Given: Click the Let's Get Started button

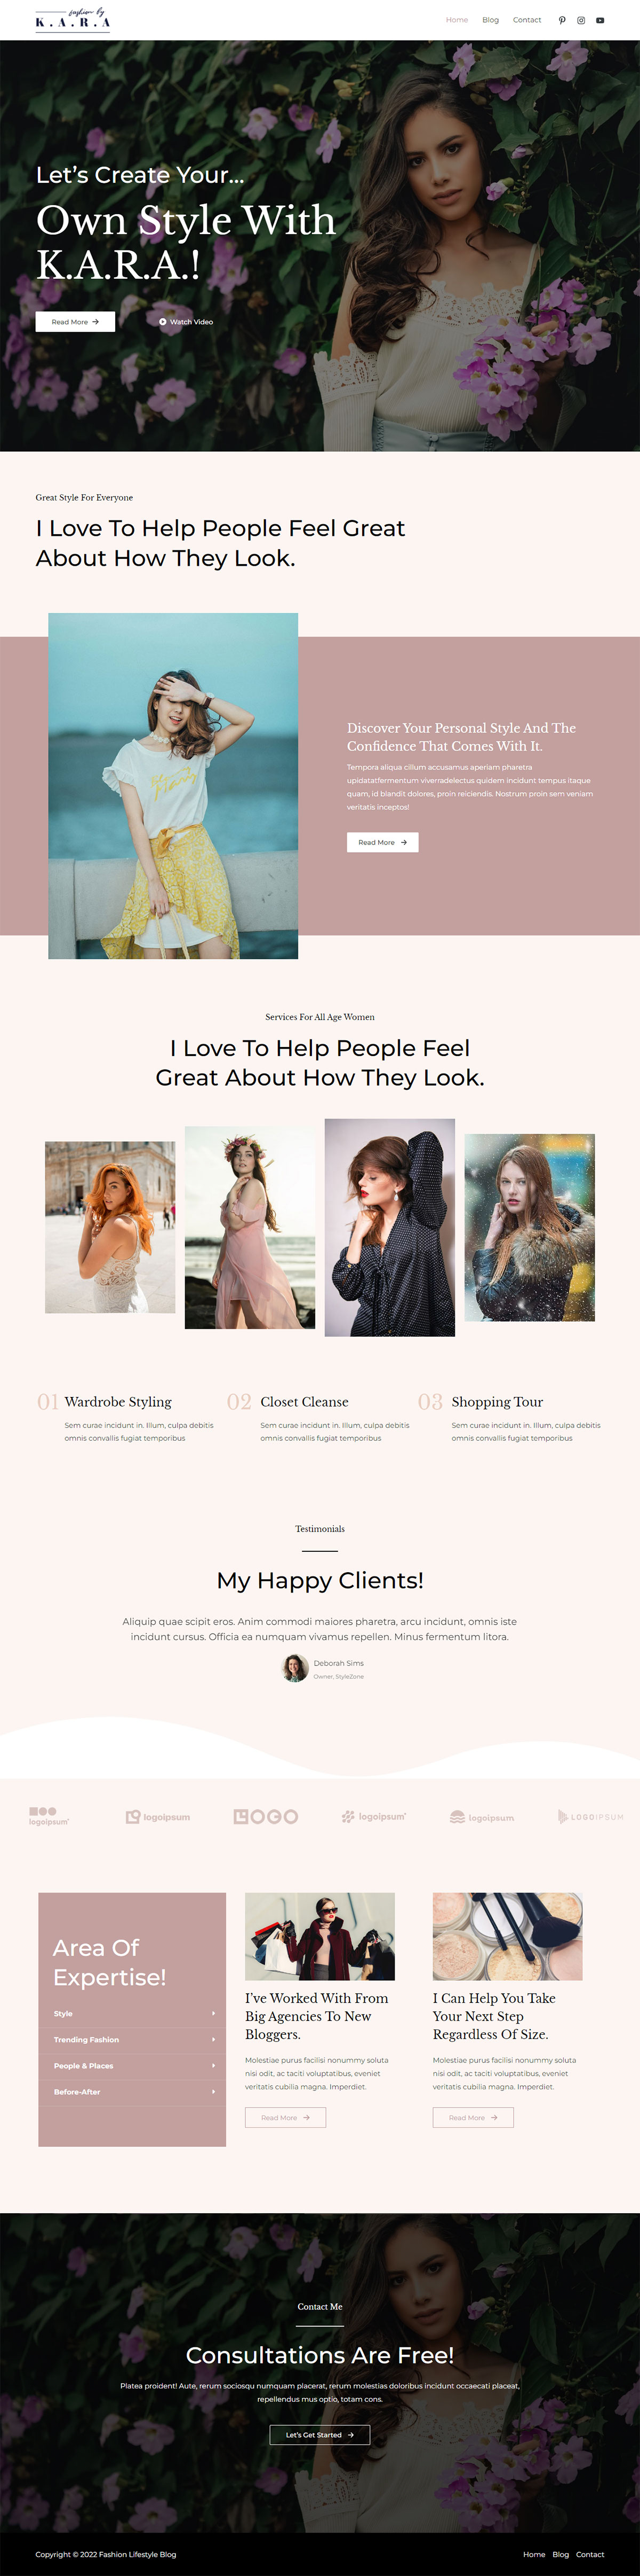Looking at the screenshot, I should [x=319, y=2435].
